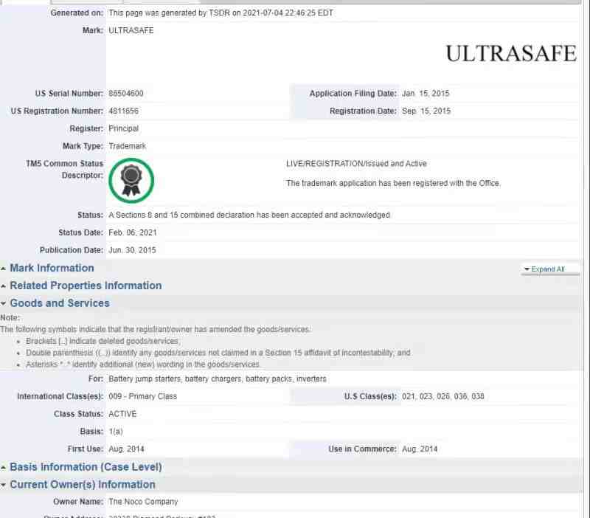Select serial number 86504600 text
Image resolution: width=590 pixels, height=518 pixels.
(126, 94)
